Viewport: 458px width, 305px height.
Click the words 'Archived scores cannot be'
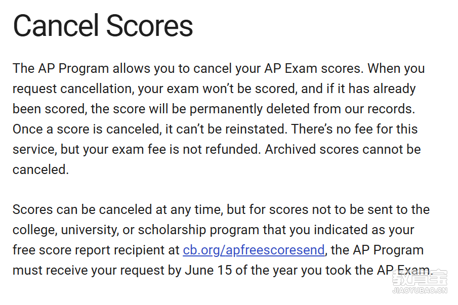[x=343, y=149]
